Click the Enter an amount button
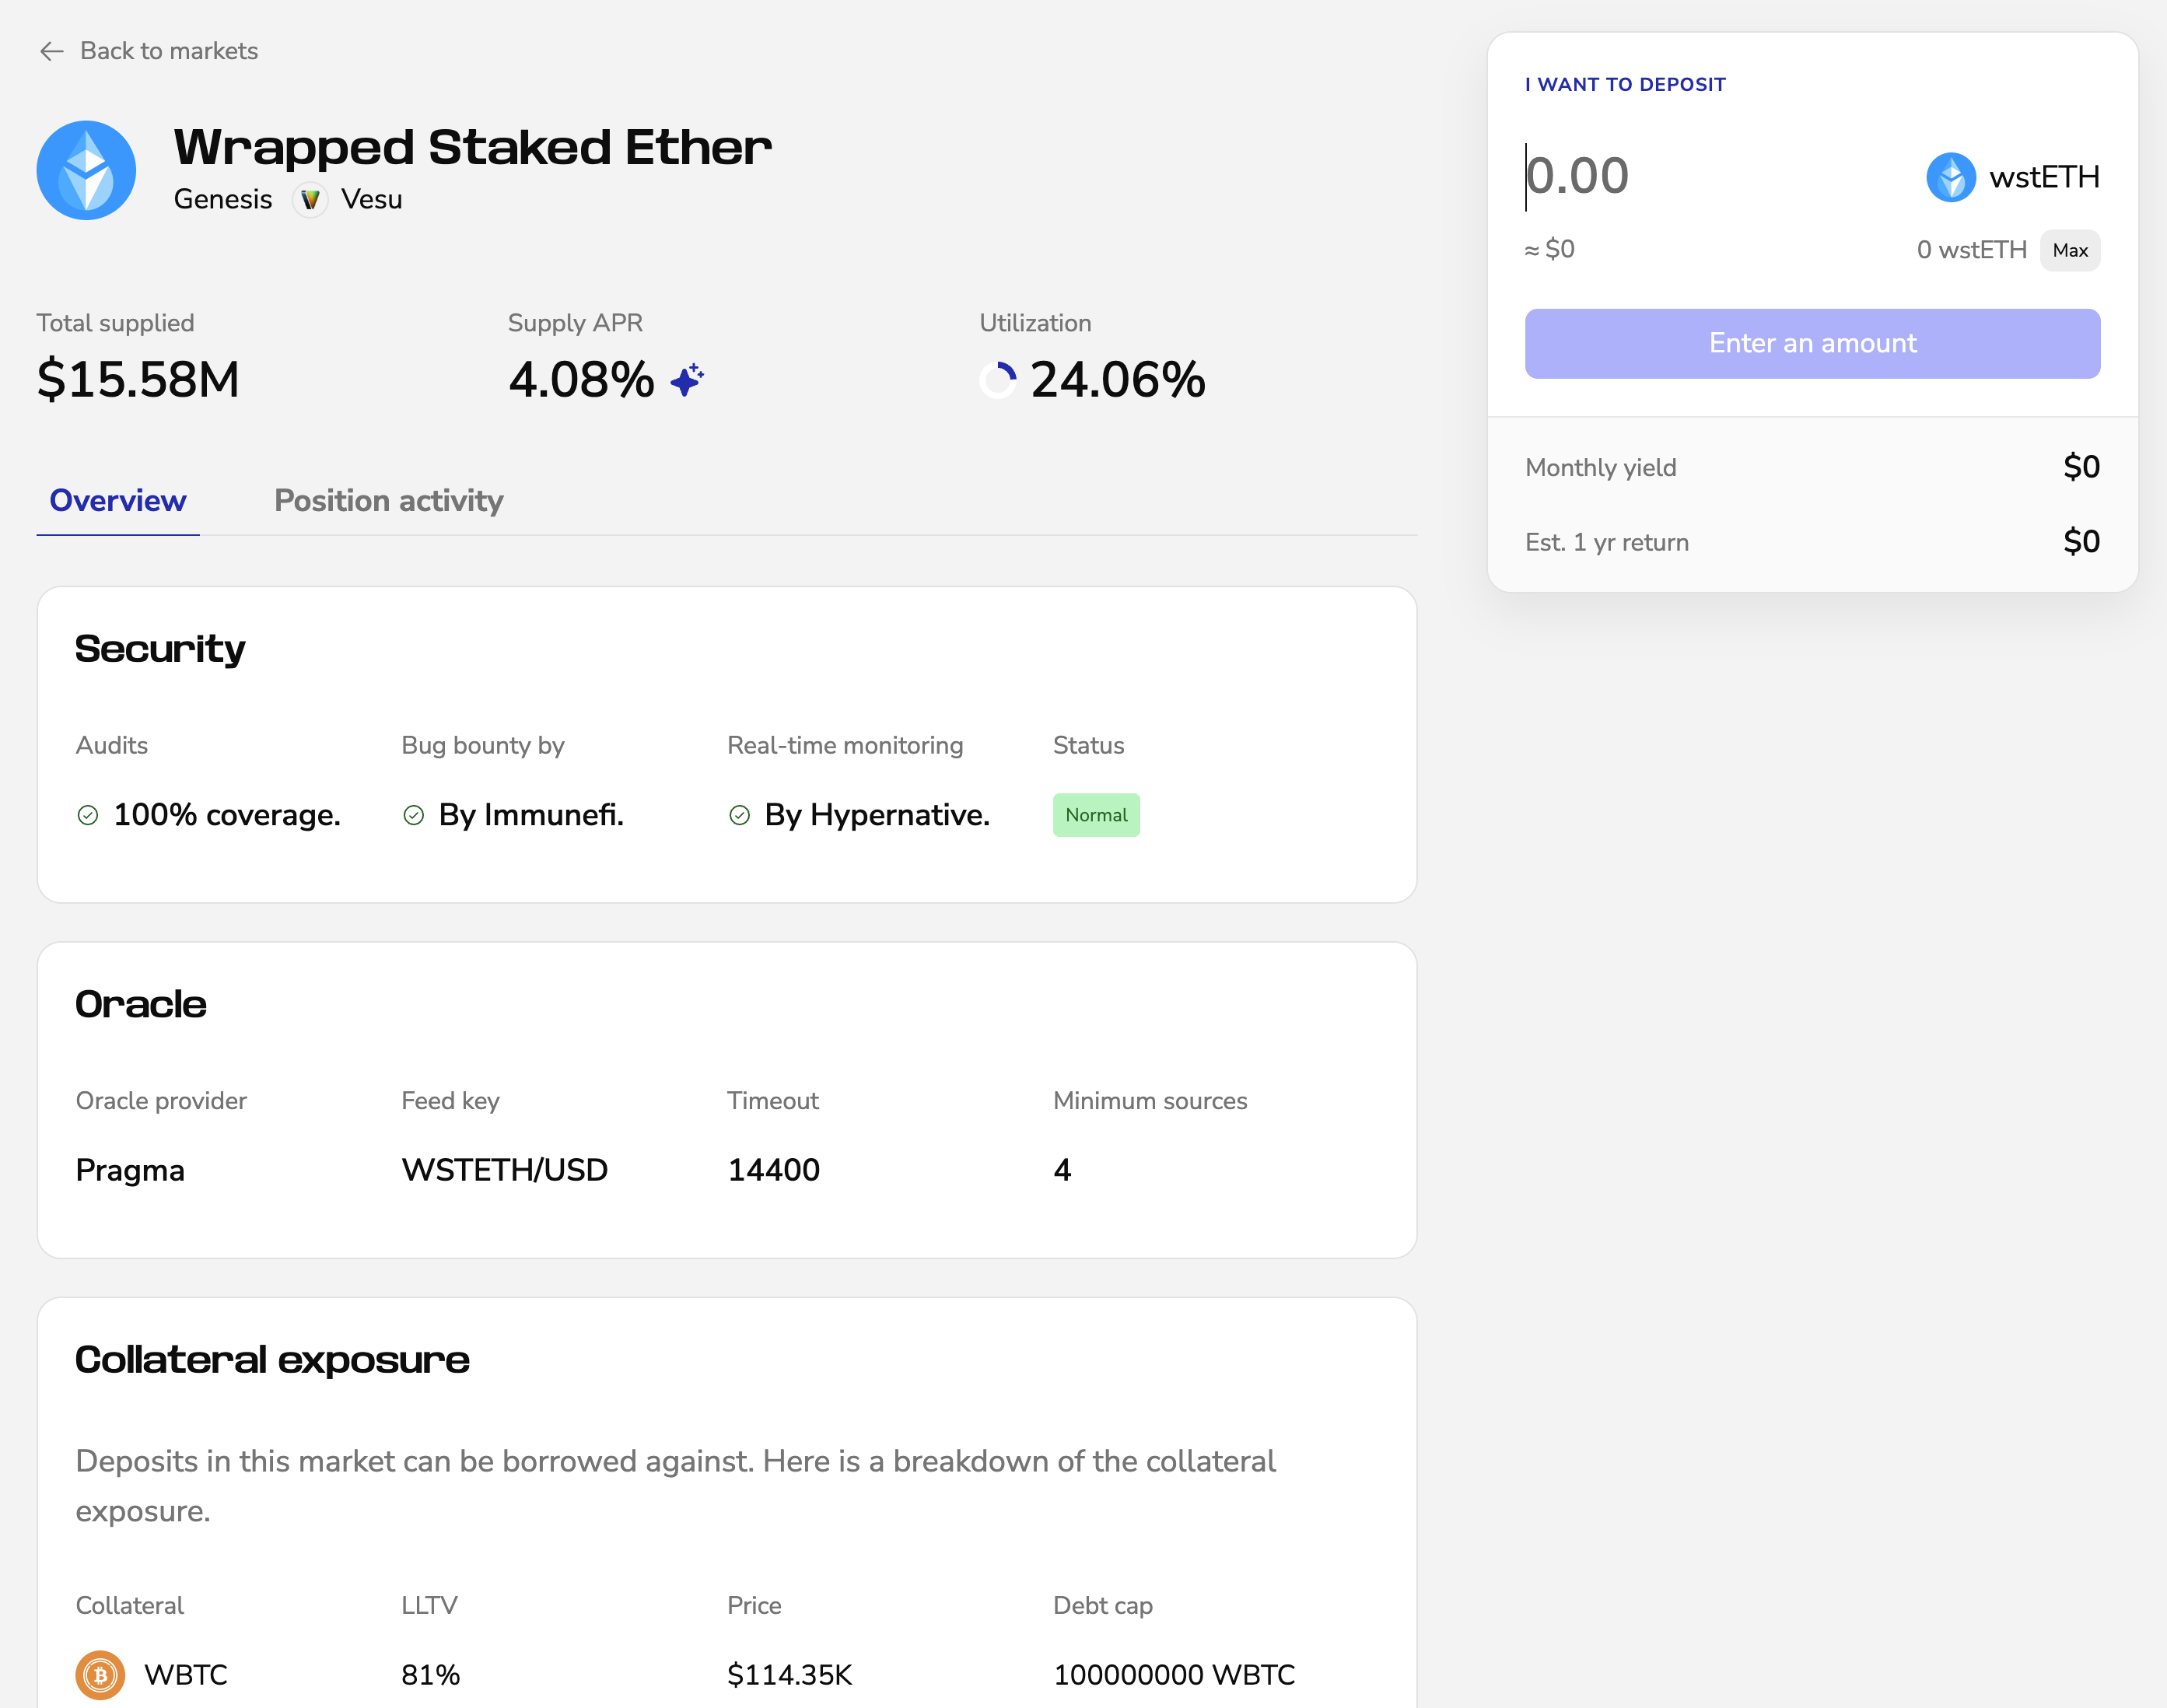Viewport: 2167px width, 1708px height. (1812, 343)
